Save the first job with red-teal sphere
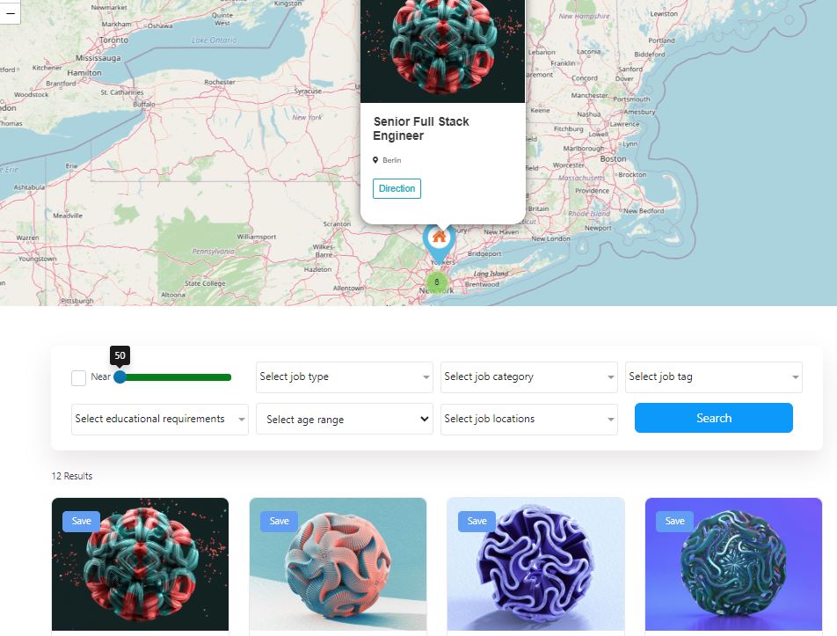 (81, 521)
